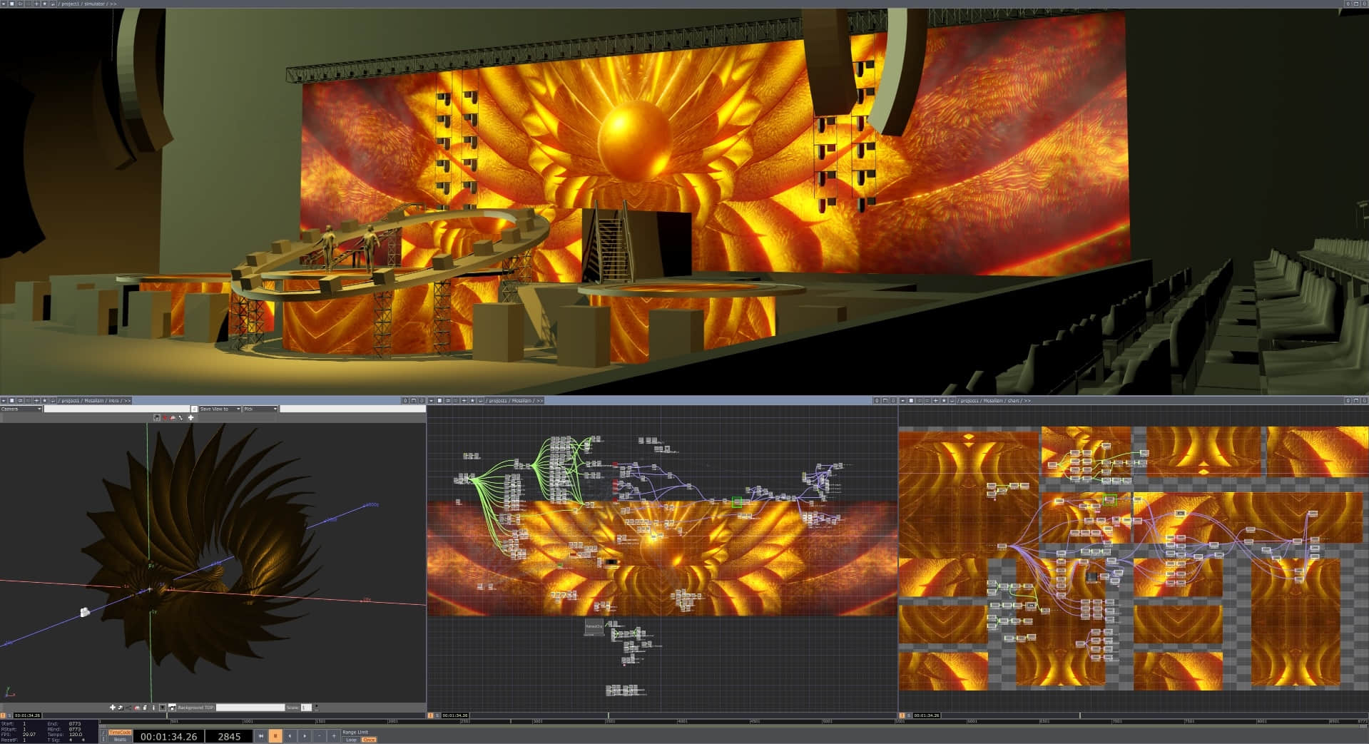Image resolution: width=1369 pixels, height=744 pixels.
Task: Pause playback with the highlighted transport button
Action: coord(275,736)
